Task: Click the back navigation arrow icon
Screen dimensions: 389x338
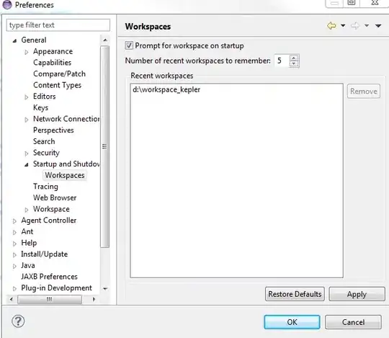Action: click(x=331, y=25)
